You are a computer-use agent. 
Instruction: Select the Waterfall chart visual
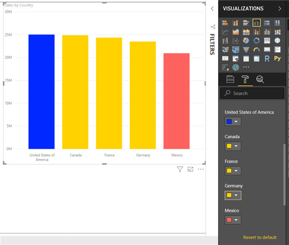pyautogui.click(x=225, y=40)
